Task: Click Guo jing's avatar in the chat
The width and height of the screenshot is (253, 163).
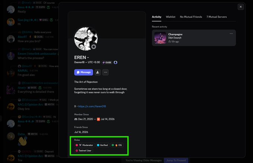Action: point(11,22)
